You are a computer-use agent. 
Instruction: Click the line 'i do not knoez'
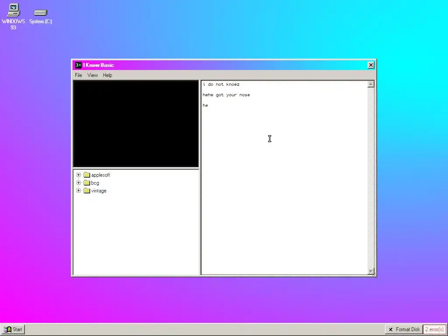pos(221,84)
